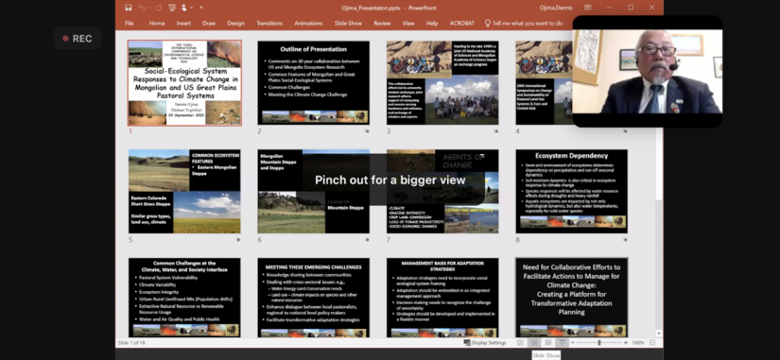Switch to the Insert ribbon tab
Screen dimensions: 780x360
point(183,23)
